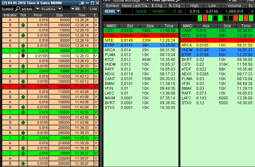Image resolution: width=255 pixels, height=167 pixels.
Task: Click the Time & Sales symbol search magnifier
Action: pos(18,9)
